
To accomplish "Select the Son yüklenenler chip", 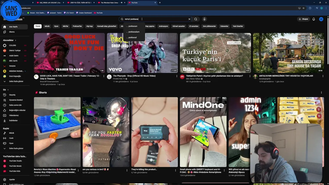I will coord(209,26).
